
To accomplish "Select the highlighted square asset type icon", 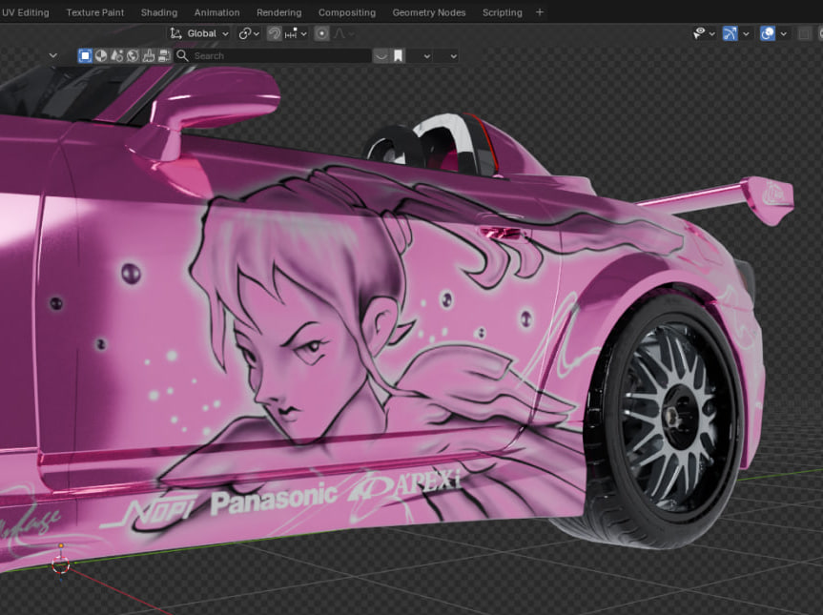I will tap(85, 55).
